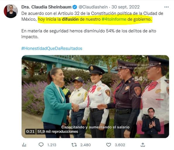Open the 30 sept. 2022 timestamp
The width and height of the screenshot is (174, 150).
(x=125, y=7)
